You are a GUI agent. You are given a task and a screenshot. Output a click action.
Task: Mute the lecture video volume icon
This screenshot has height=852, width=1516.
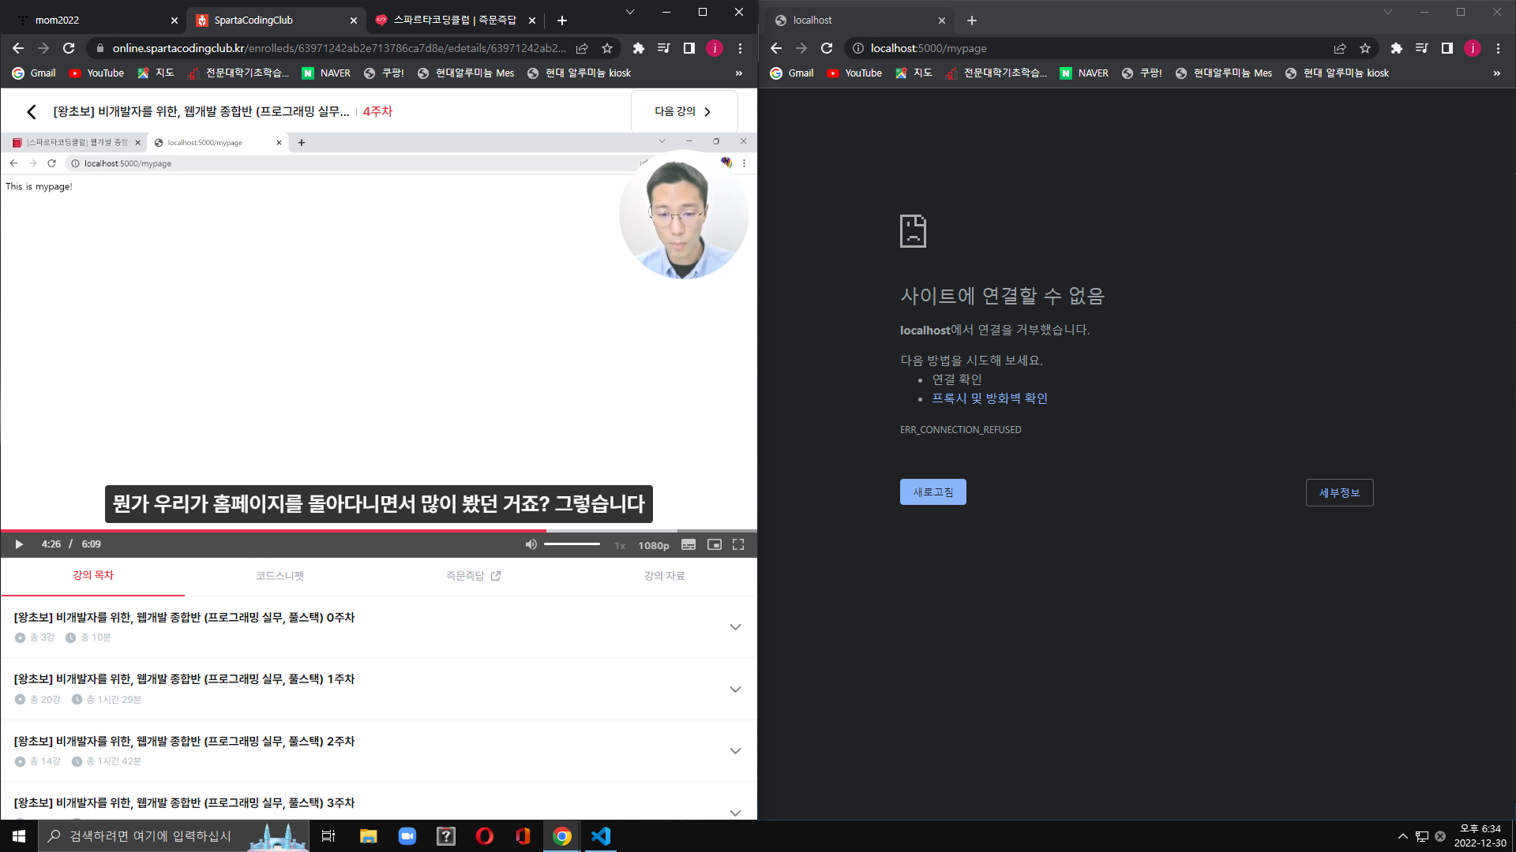[531, 544]
